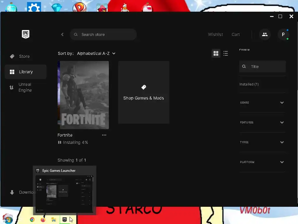298x224 pixels.
Task: Open the blue gear desktop icon
Action: click(x=34, y=7)
